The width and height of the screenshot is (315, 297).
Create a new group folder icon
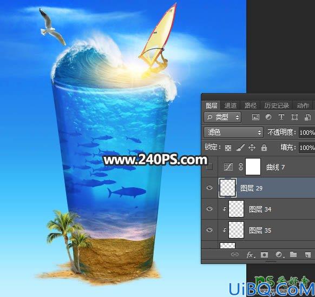pyautogui.click(x=293, y=254)
